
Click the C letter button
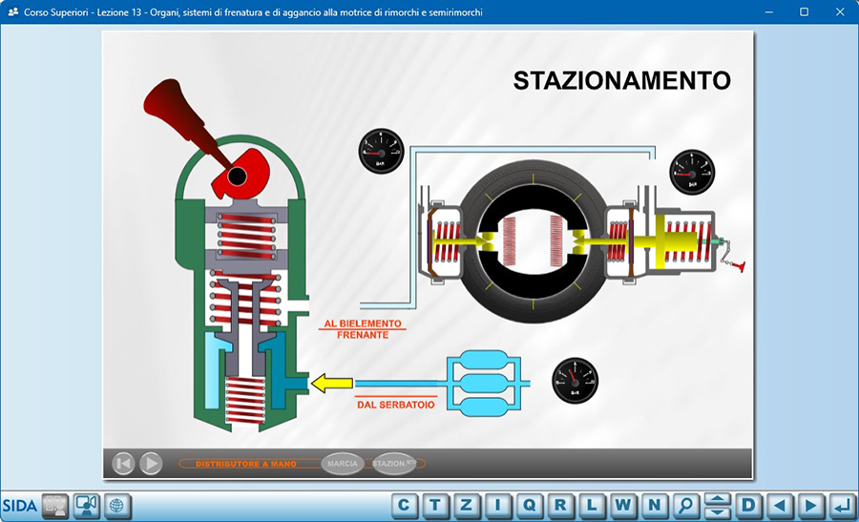point(406,505)
